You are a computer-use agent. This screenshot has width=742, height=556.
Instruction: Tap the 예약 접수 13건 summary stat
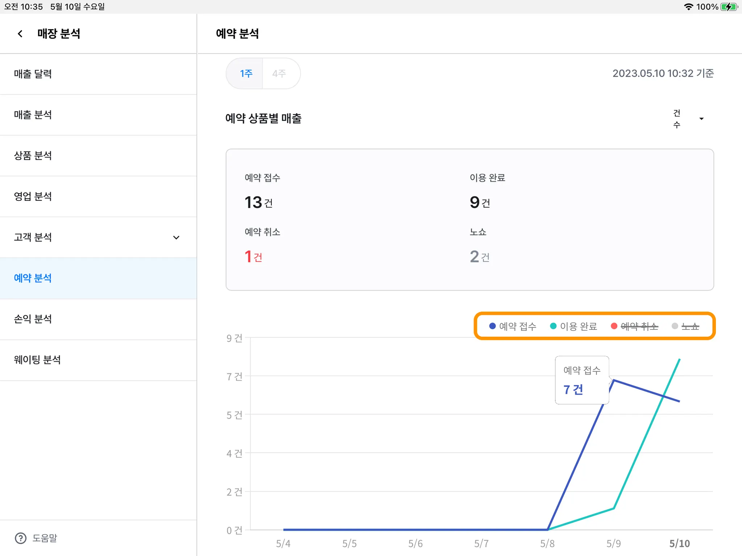click(259, 202)
